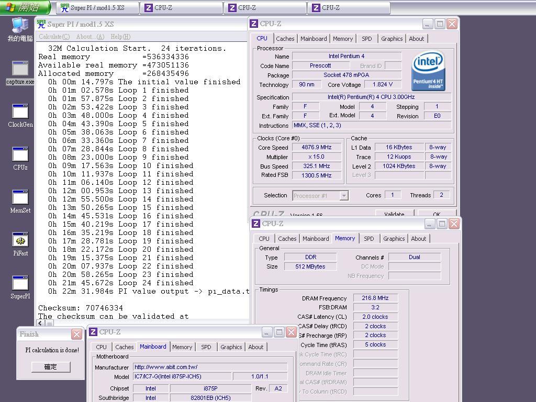Open the Help menu in Super PI
This screenshot has width=536, height=402.
click(x=120, y=37)
